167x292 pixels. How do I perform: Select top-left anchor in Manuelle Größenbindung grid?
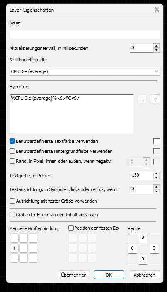point(15,238)
